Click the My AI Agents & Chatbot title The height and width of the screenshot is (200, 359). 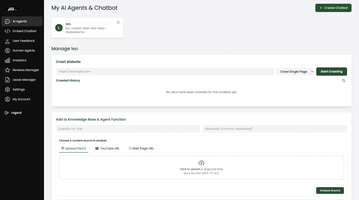[84, 8]
